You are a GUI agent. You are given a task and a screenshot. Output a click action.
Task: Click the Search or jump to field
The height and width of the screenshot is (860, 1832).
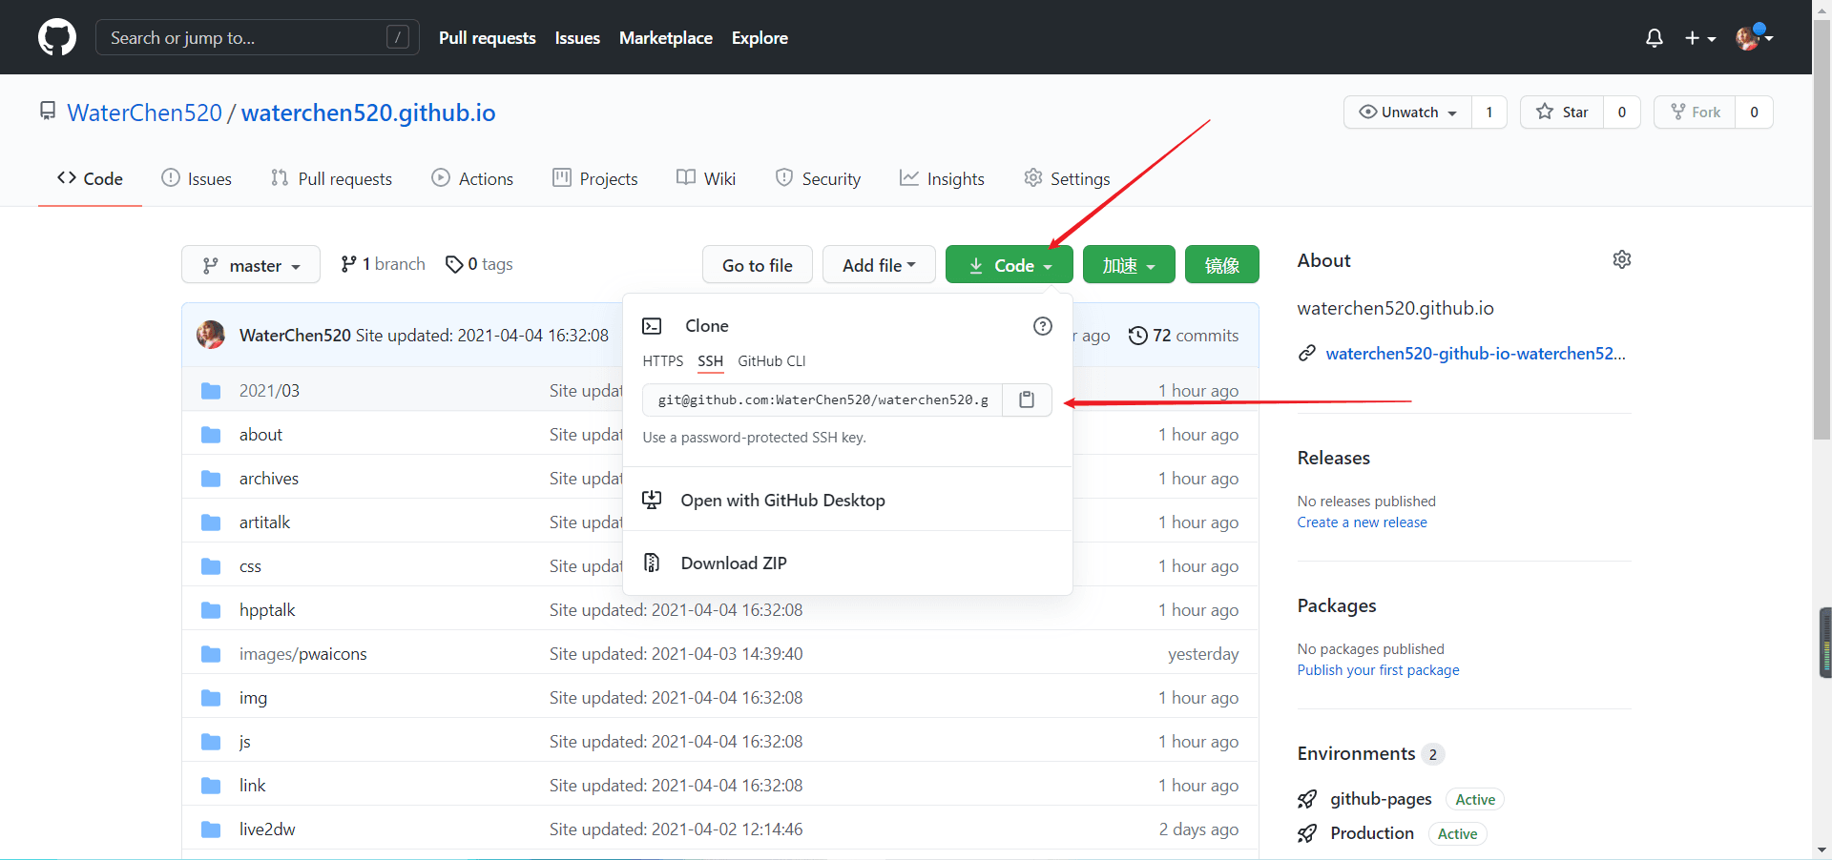[257, 37]
